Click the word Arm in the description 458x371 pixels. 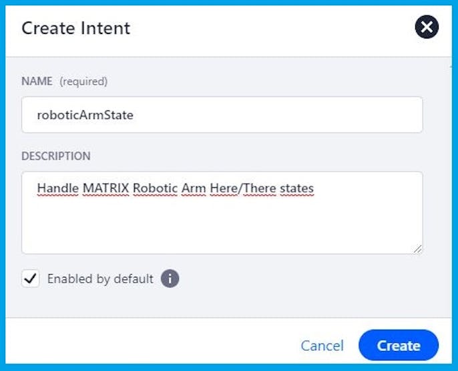(x=194, y=189)
